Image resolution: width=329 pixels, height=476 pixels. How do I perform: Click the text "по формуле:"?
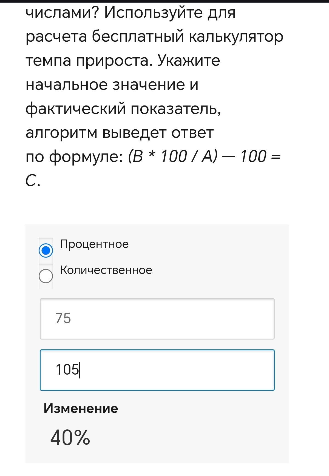(74, 157)
